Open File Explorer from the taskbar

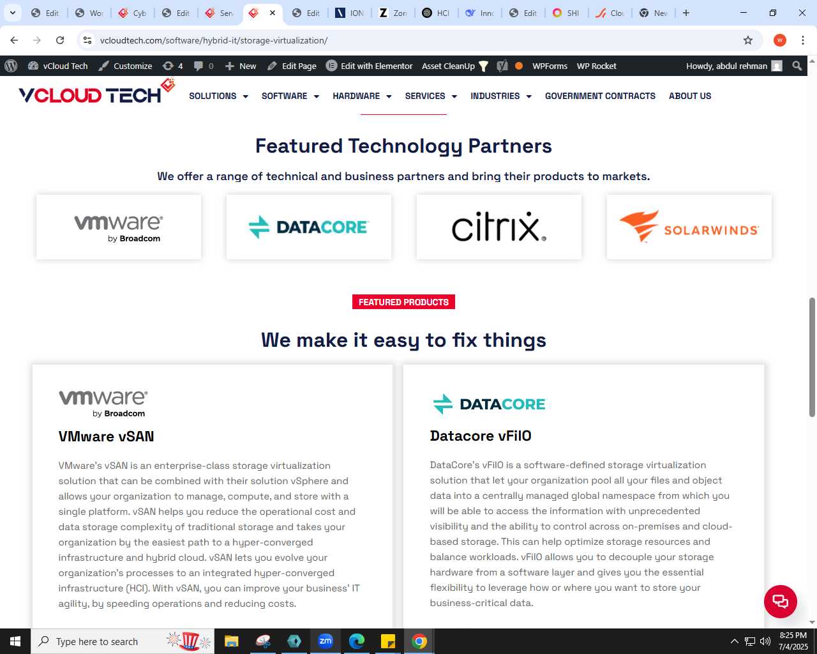(x=232, y=641)
